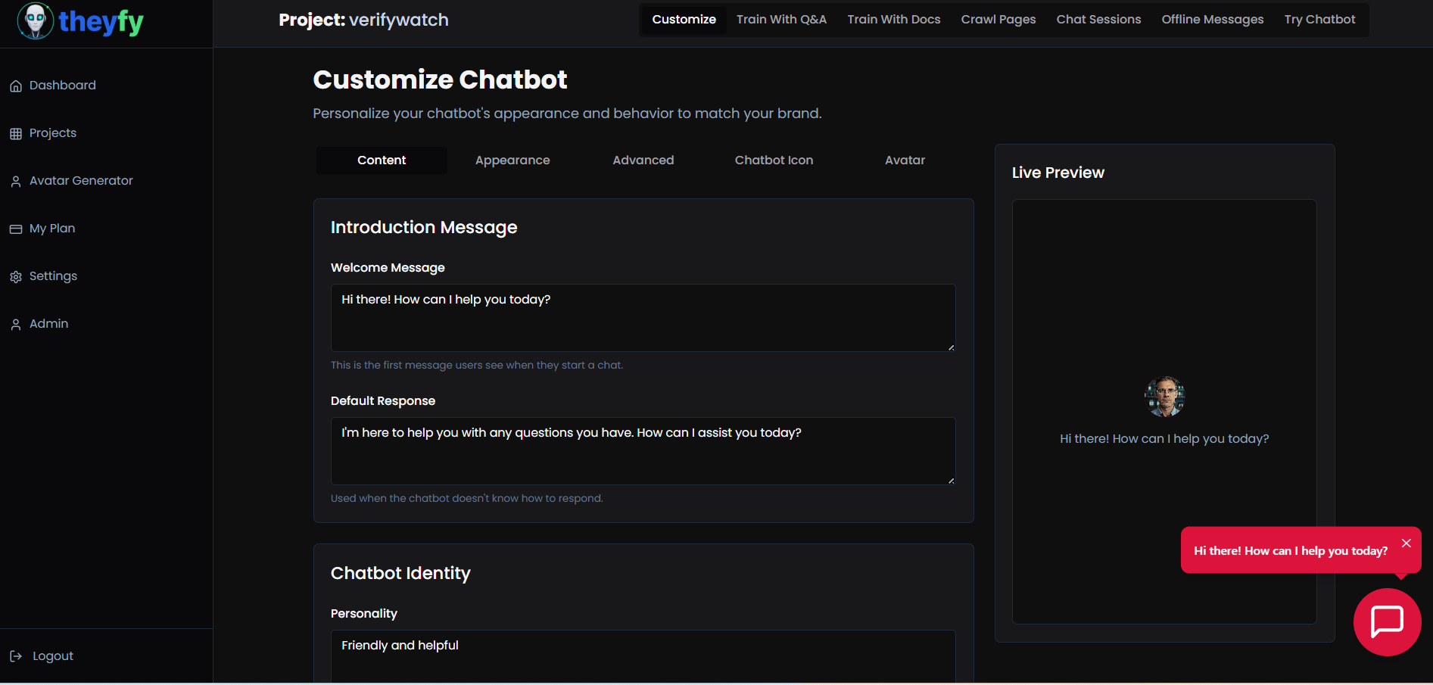Click inside the Welcome Message text area

(x=643, y=318)
